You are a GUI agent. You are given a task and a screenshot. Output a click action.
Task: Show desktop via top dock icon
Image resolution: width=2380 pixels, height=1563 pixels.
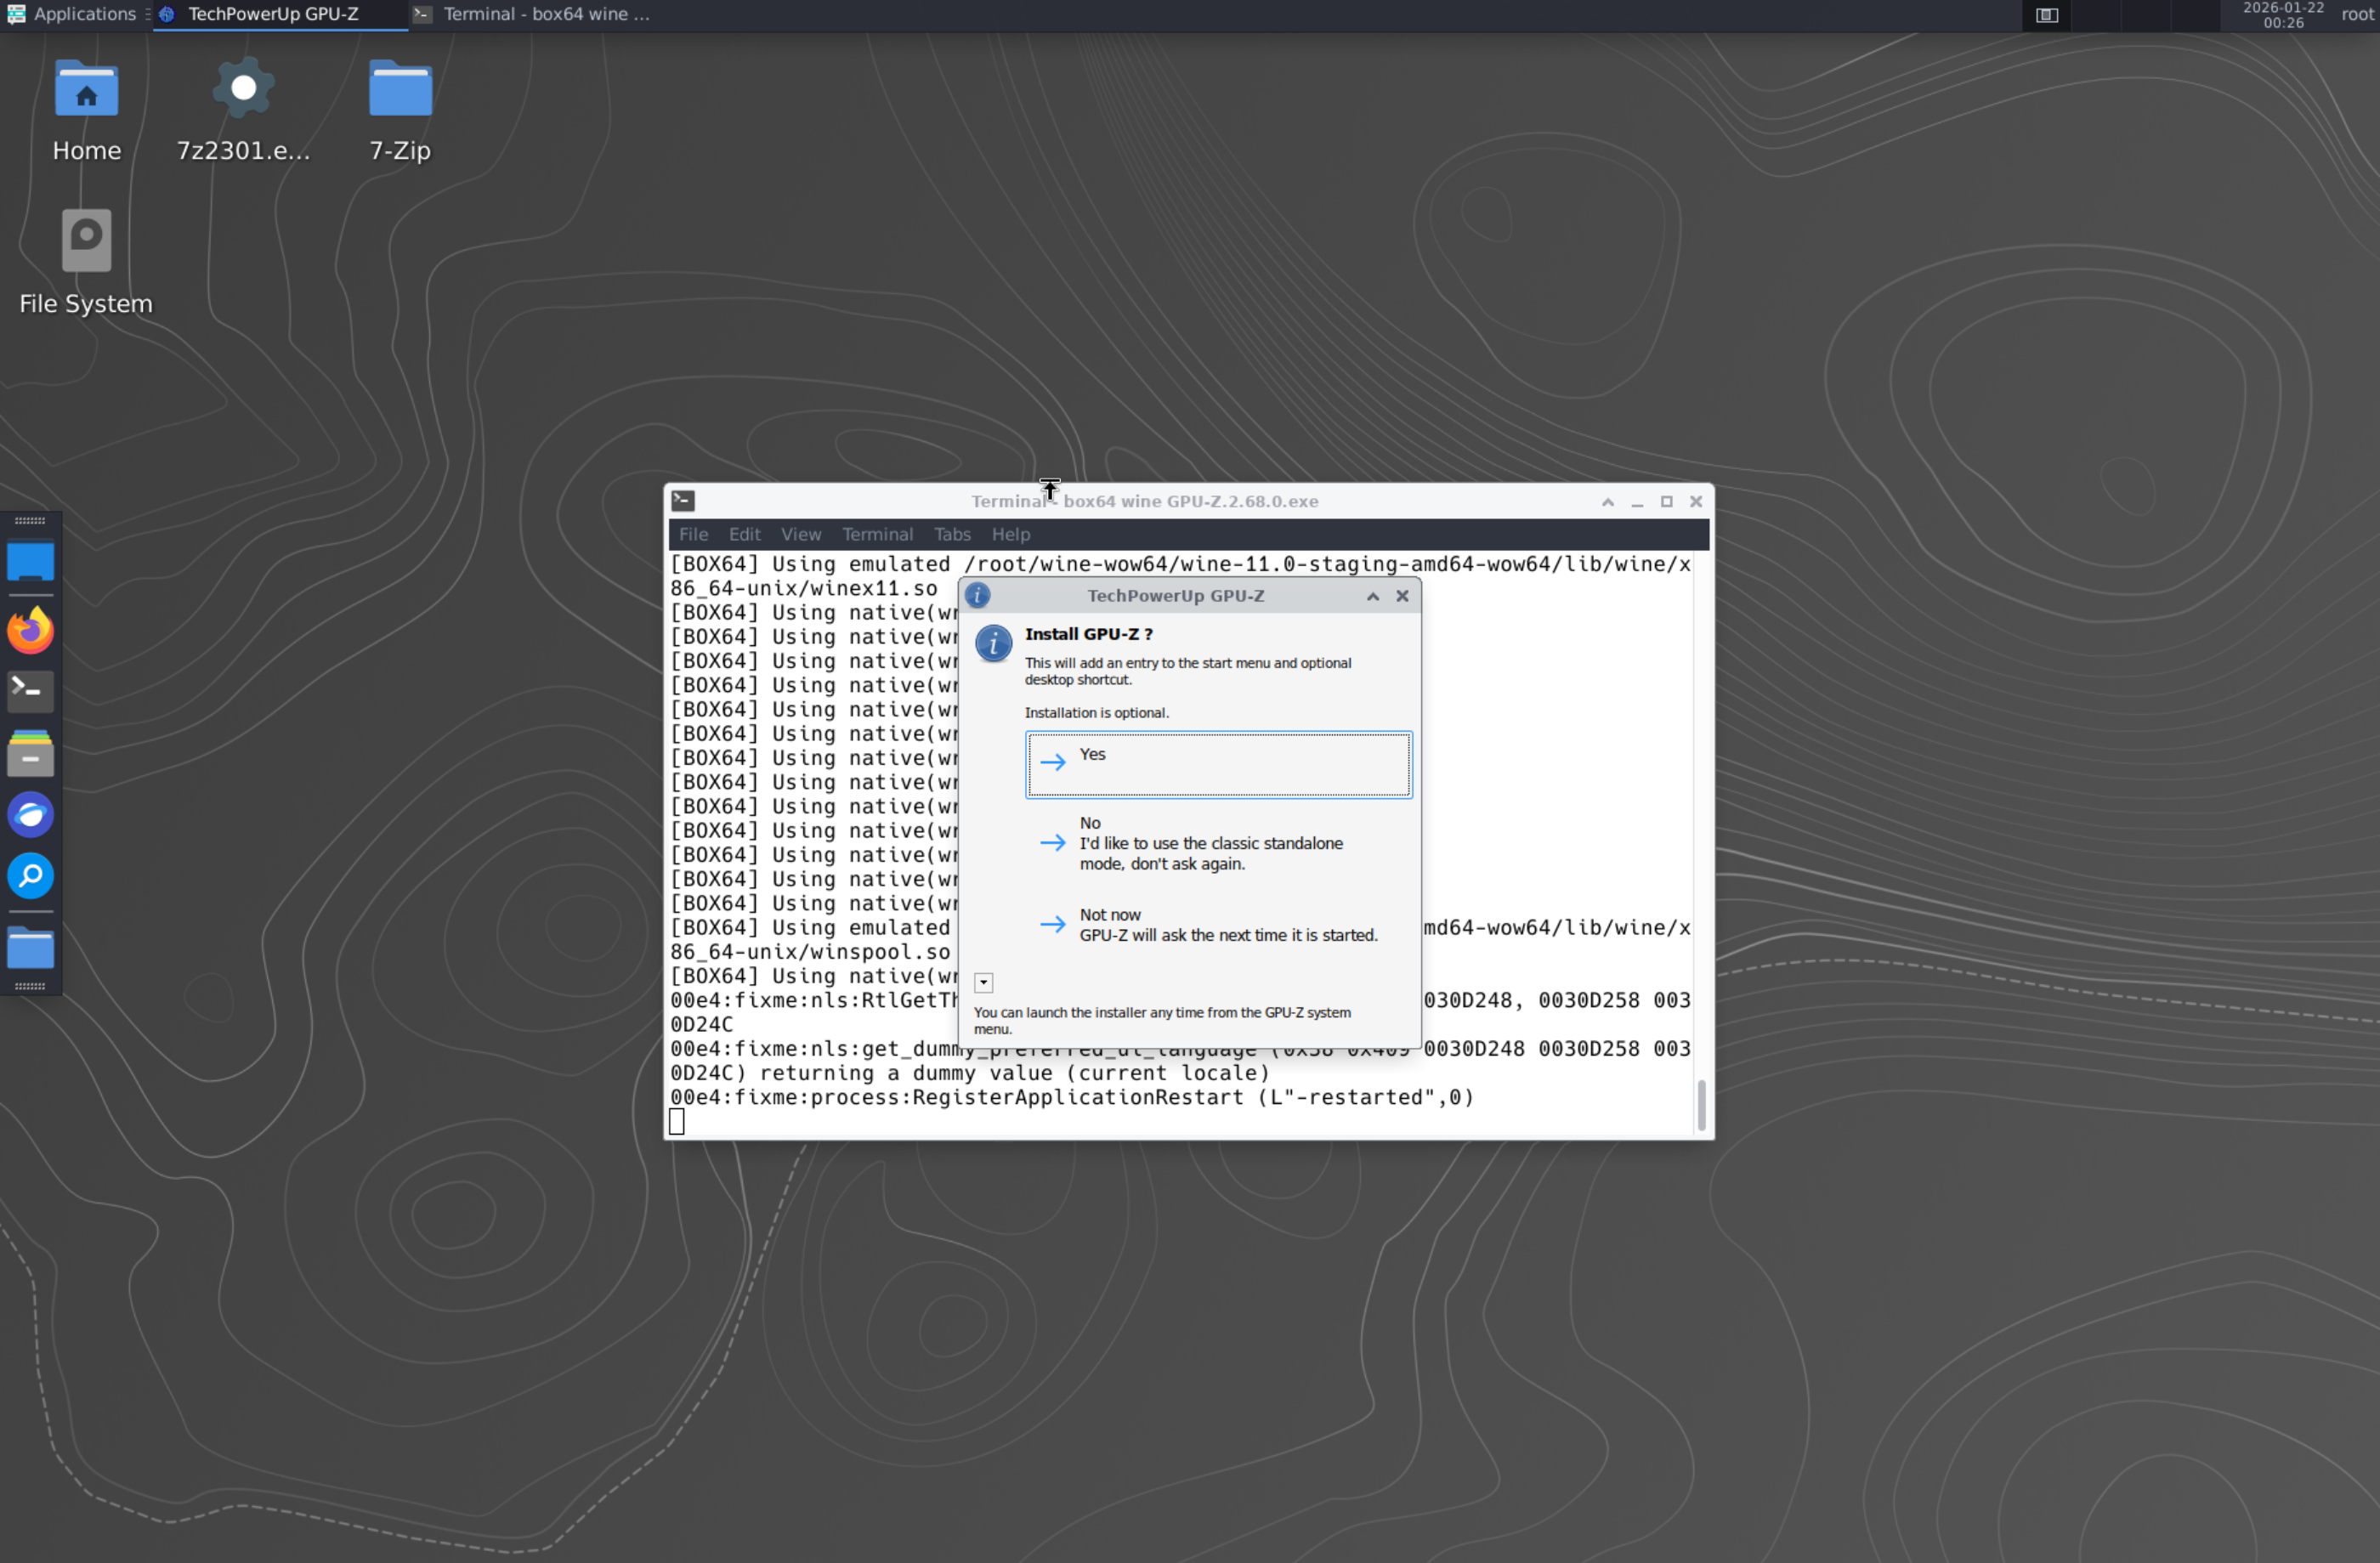31,562
